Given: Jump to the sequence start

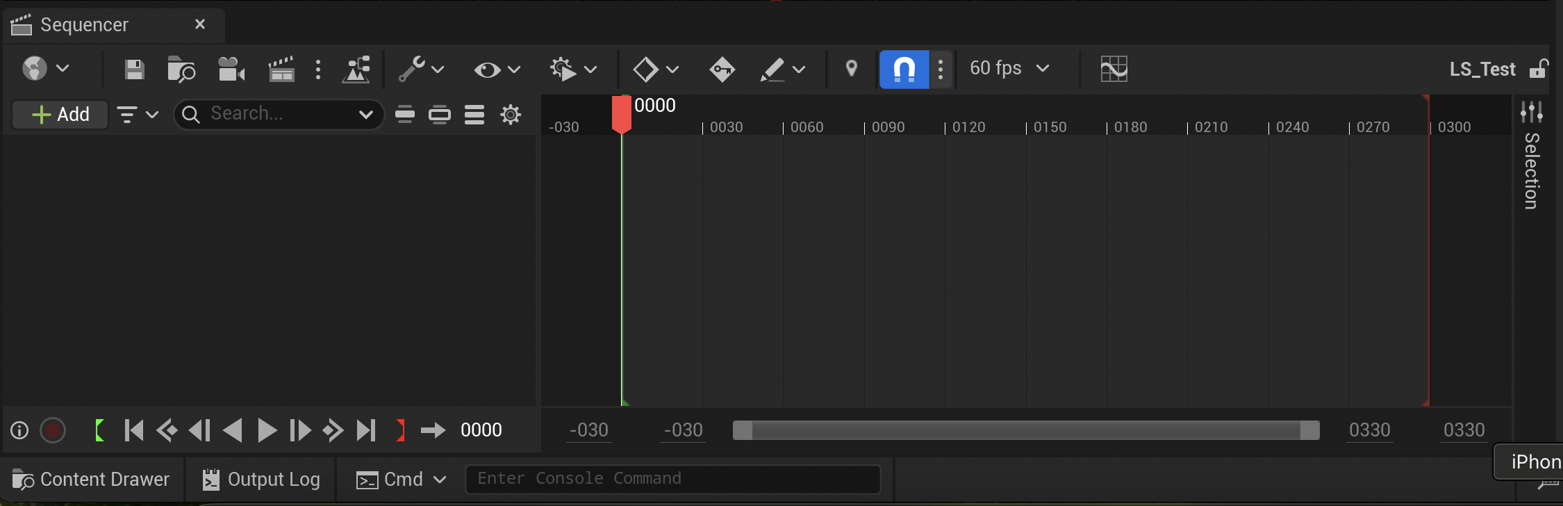Looking at the screenshot, I should pyautogui.click(x=134, y=430).
